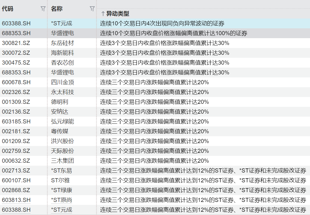The width and height of the screenshot is (310, 215).
Task: Select the 弘元绿能 entry
Action: click(x=62, y=122)
